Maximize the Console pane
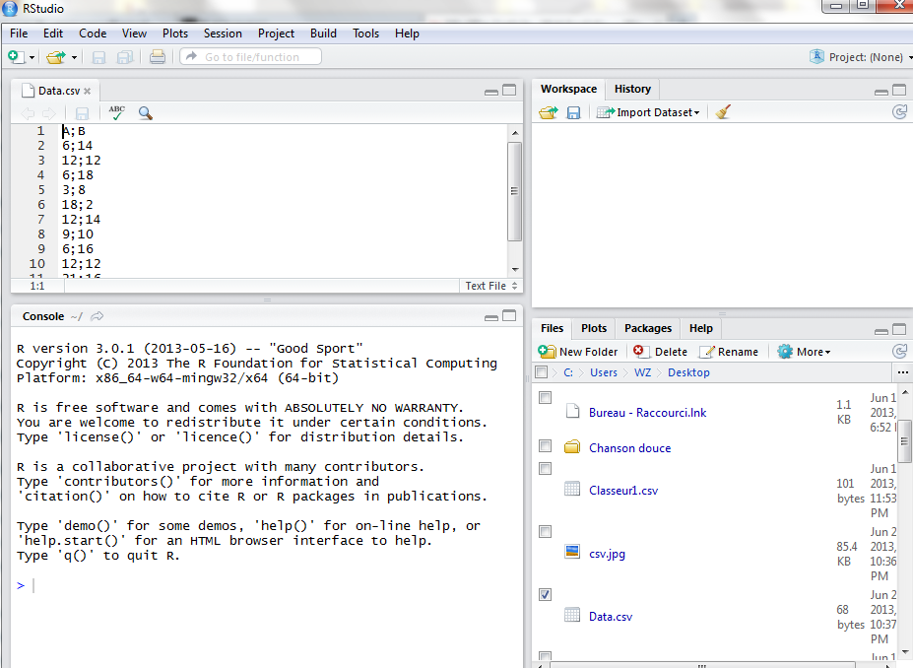 (509, 315)
